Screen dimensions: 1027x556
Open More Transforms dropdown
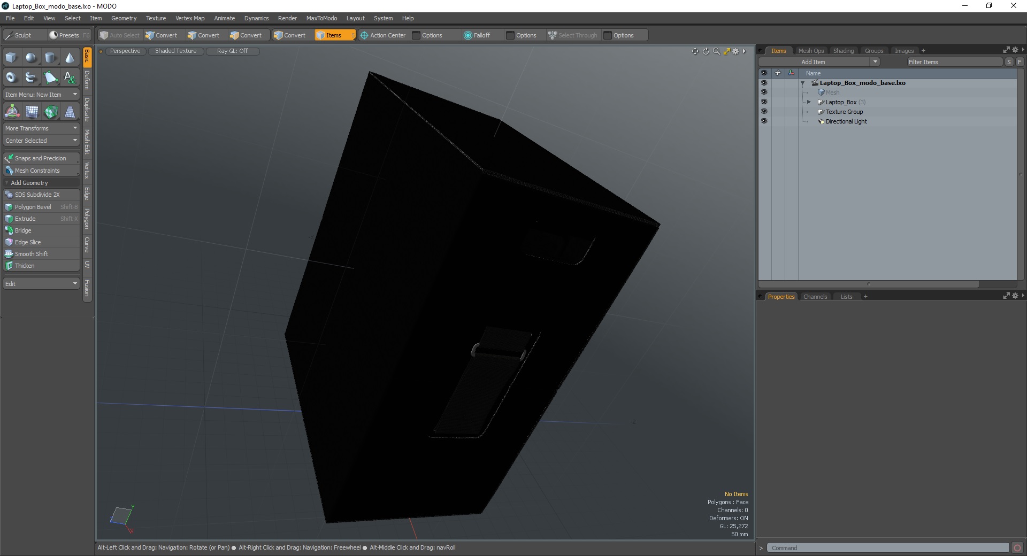tap(41, 128)
